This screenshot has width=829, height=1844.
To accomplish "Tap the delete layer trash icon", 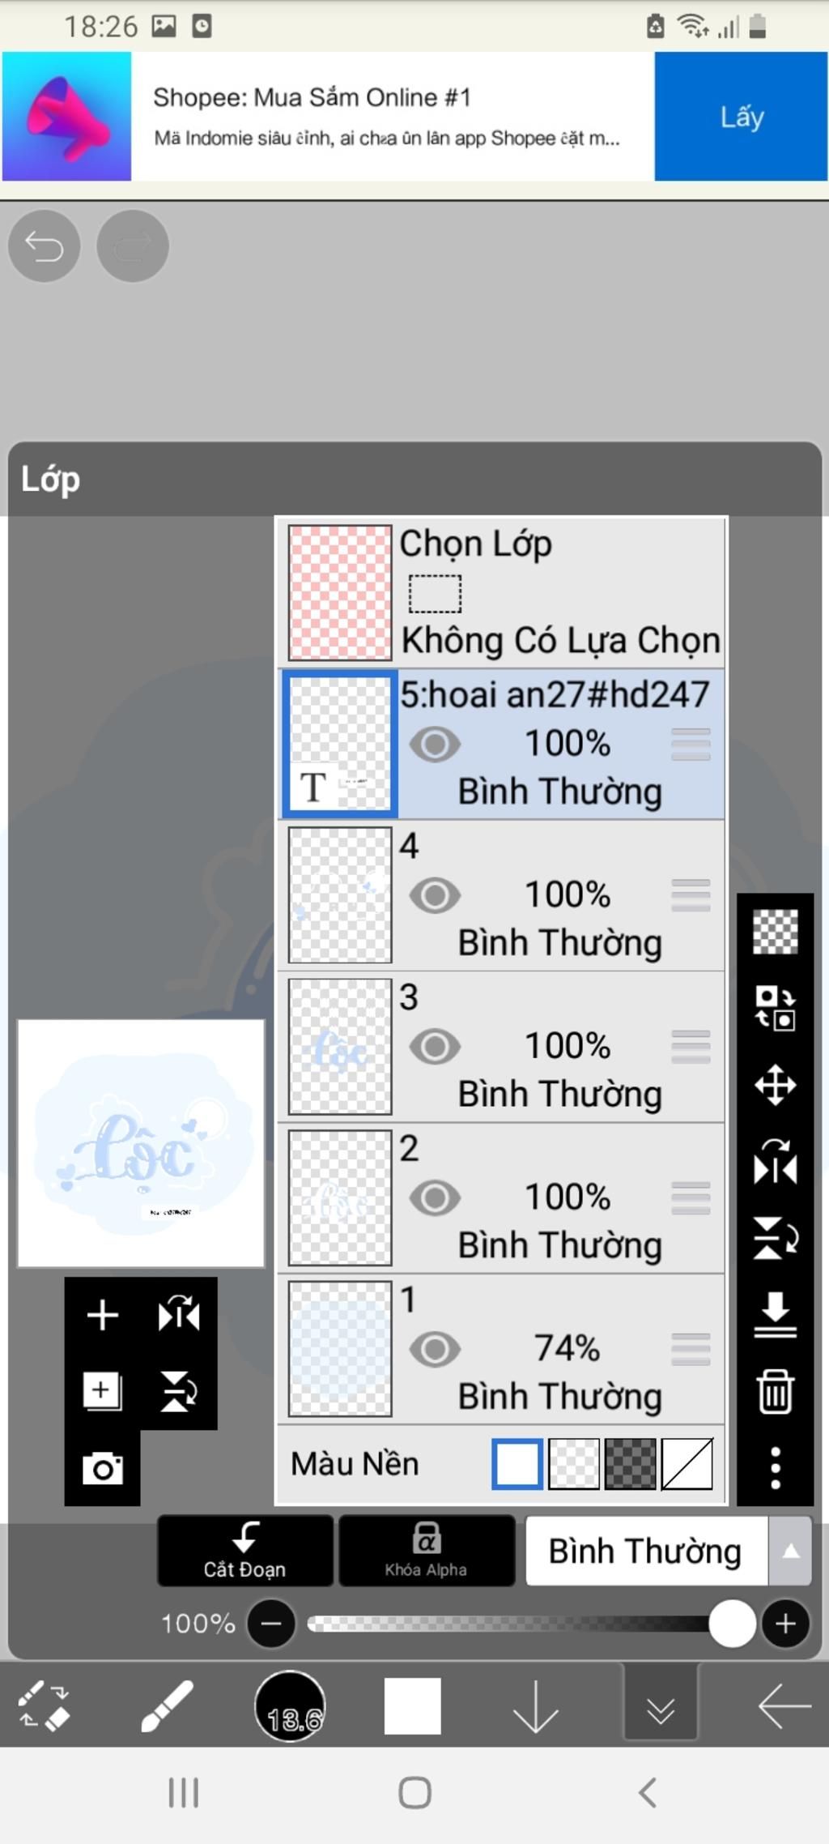I will [775, 1392].
